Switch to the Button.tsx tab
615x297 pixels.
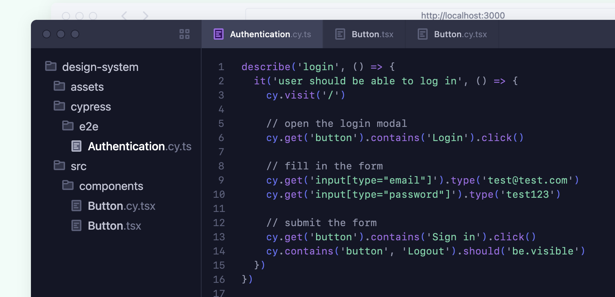pos(372,34)
